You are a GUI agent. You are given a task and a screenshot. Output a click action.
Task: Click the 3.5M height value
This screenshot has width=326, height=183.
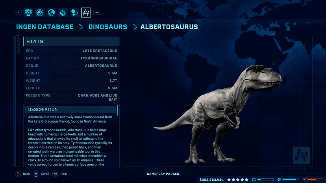pos(113,73)
